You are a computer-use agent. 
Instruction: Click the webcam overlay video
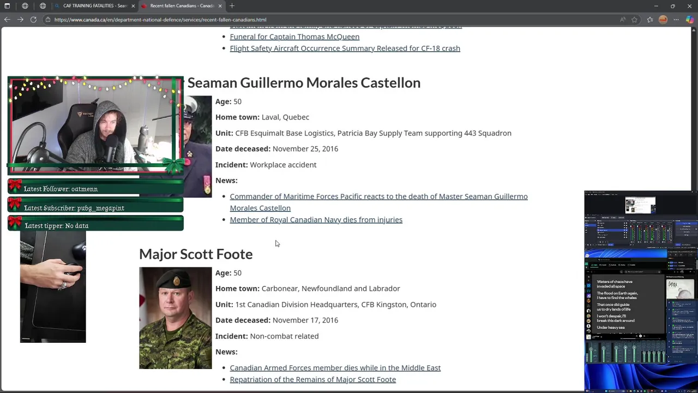click(x=95, y=126)
